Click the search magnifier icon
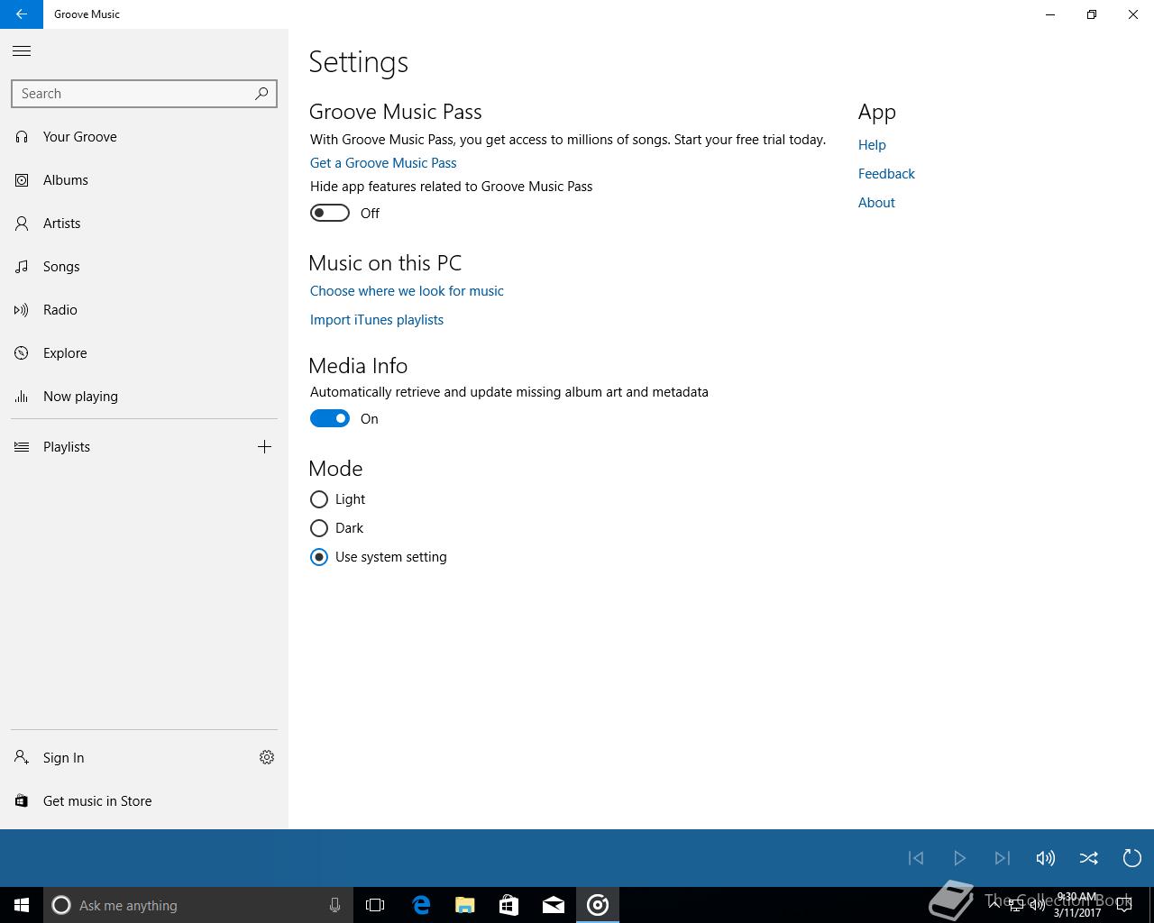 coord(261,94)
